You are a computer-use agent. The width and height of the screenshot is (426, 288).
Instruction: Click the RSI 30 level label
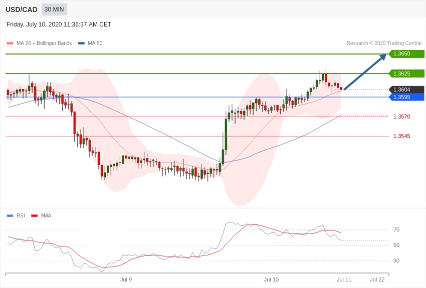click(396, 260)
